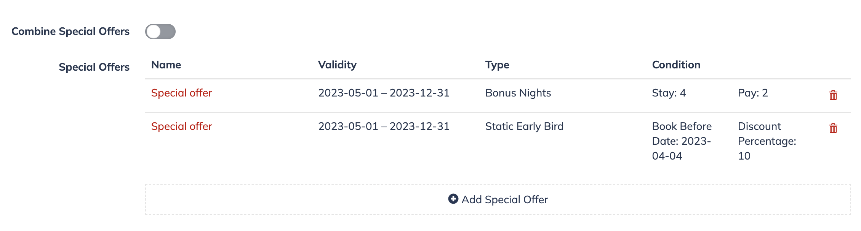Screen dimensions: 861x231
Task: Select the Static Early Bird type cell
Action: pyautogui.click(x=524, y=126)
